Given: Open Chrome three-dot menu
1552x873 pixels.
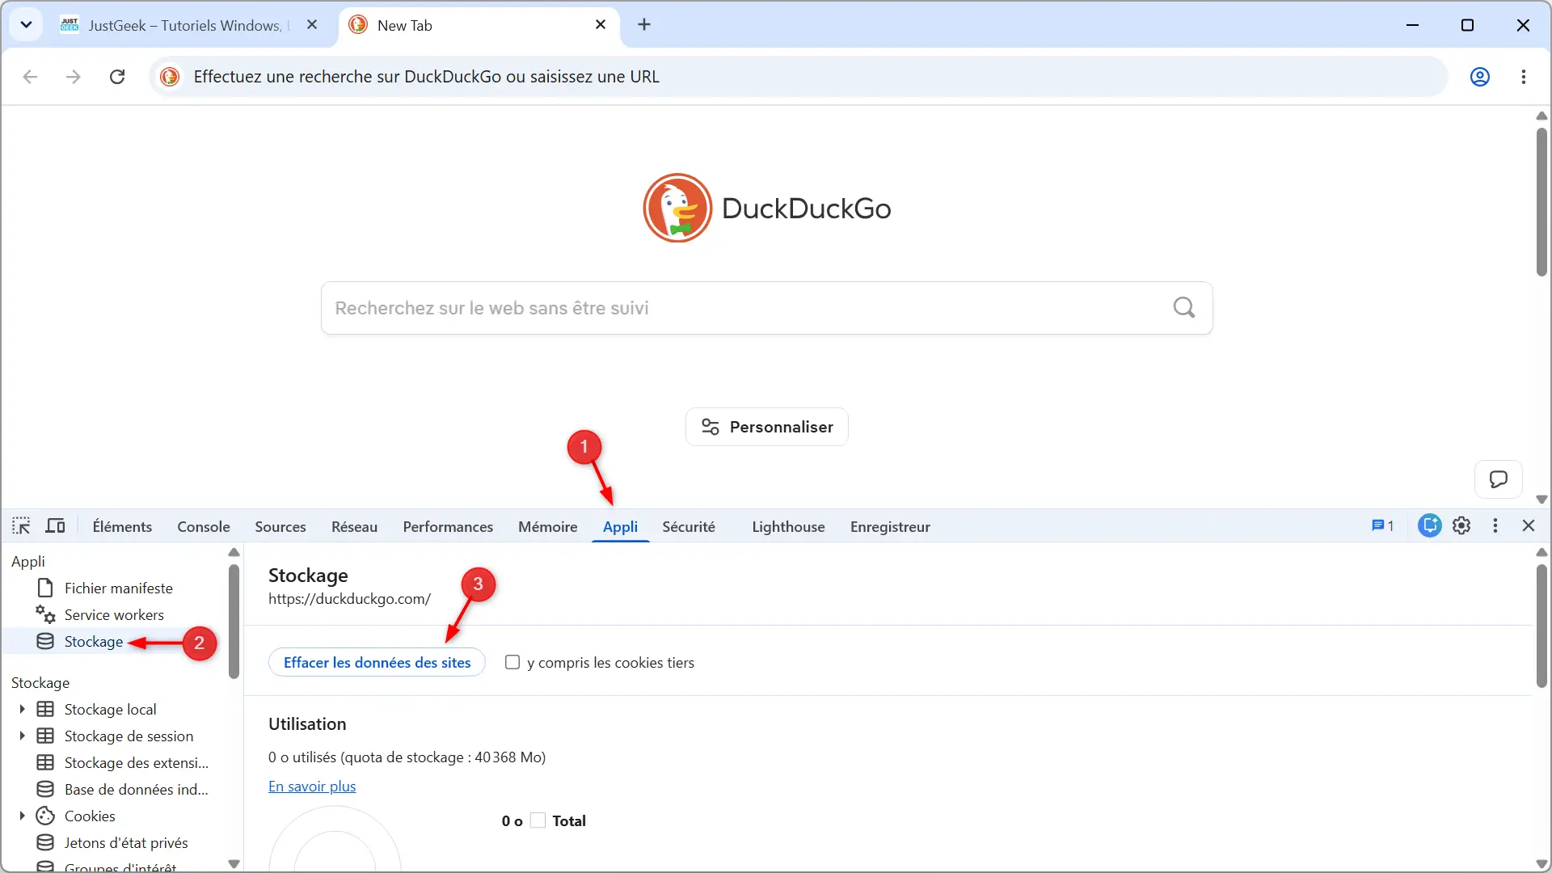Looking at the screenshot, I should click(1524, 77).
